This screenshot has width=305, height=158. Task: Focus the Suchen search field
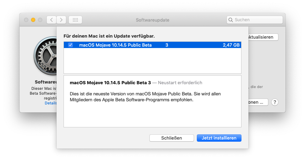tap(257, 20)
